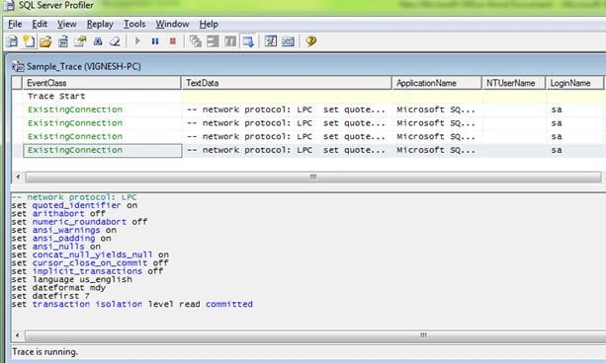Clear the trace window with eraser icon

point(115,40)
